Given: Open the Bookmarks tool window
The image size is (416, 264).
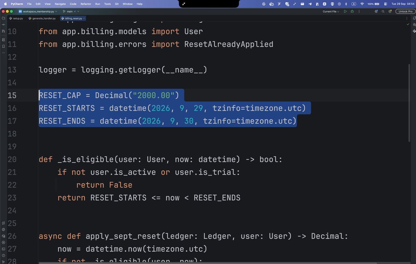Looking at the screenshot, I should pos(3,46).
